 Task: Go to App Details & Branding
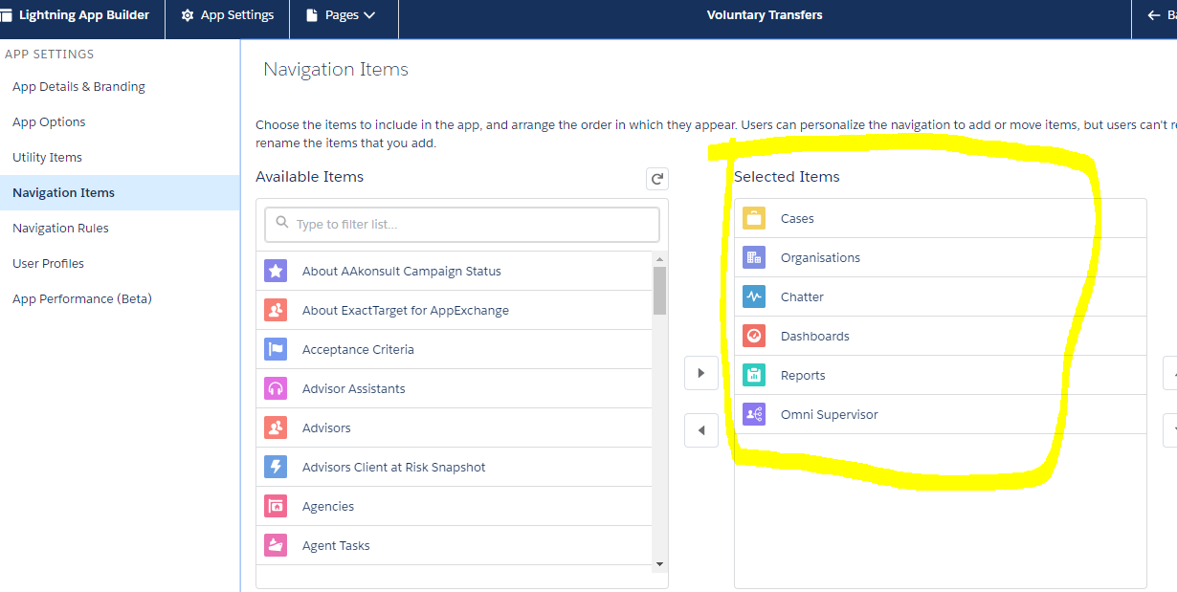[x=78, y=86]
